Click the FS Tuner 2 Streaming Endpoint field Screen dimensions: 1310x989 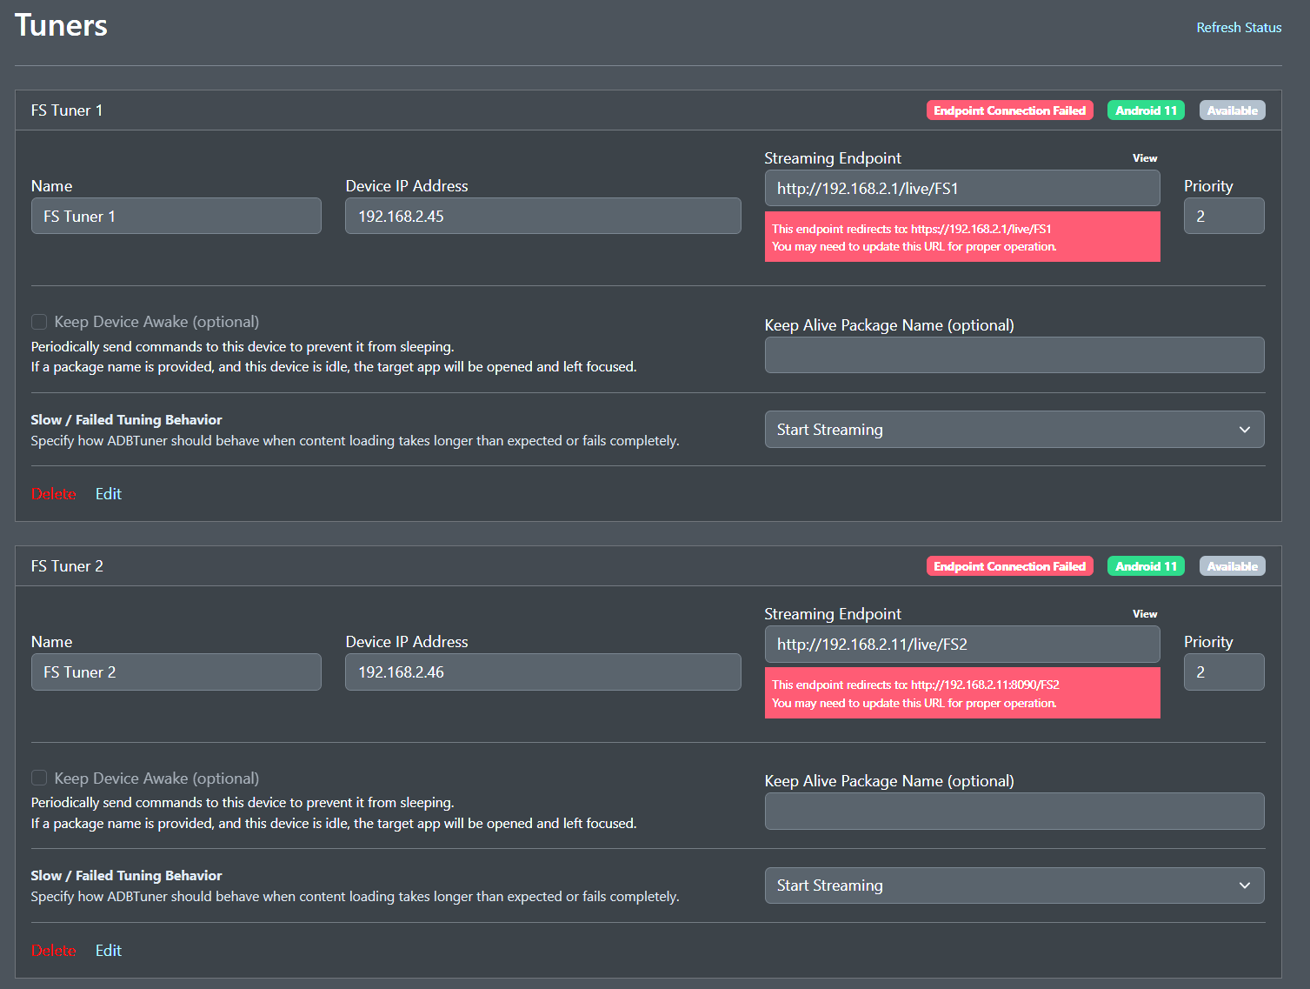[x=961, y=645]
